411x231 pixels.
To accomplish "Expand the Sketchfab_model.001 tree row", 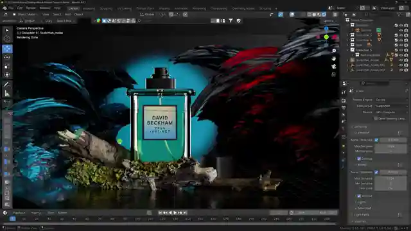I will [348, 65].
